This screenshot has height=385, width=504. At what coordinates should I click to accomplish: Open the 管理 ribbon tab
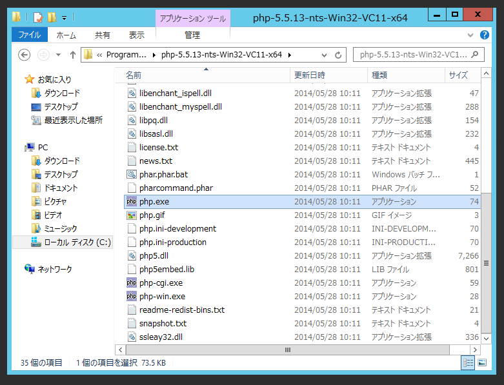point(192,35)
